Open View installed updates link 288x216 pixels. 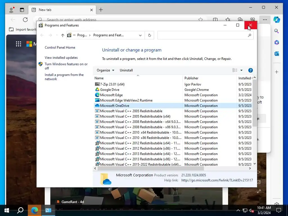(61, 57)
